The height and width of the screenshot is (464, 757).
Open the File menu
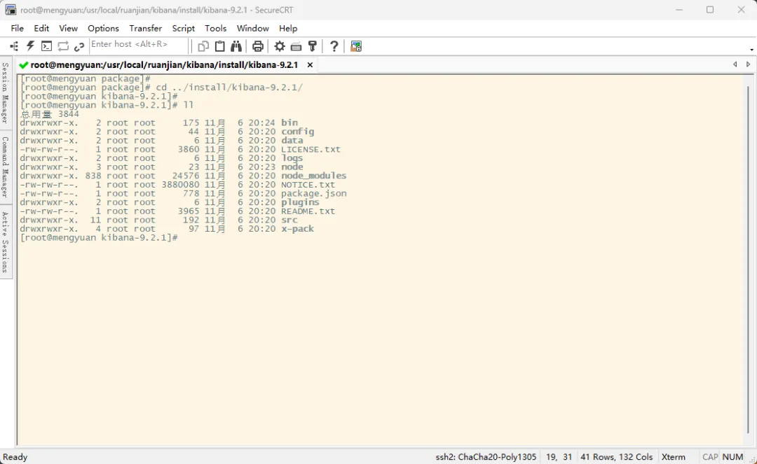tap(17, 29)
